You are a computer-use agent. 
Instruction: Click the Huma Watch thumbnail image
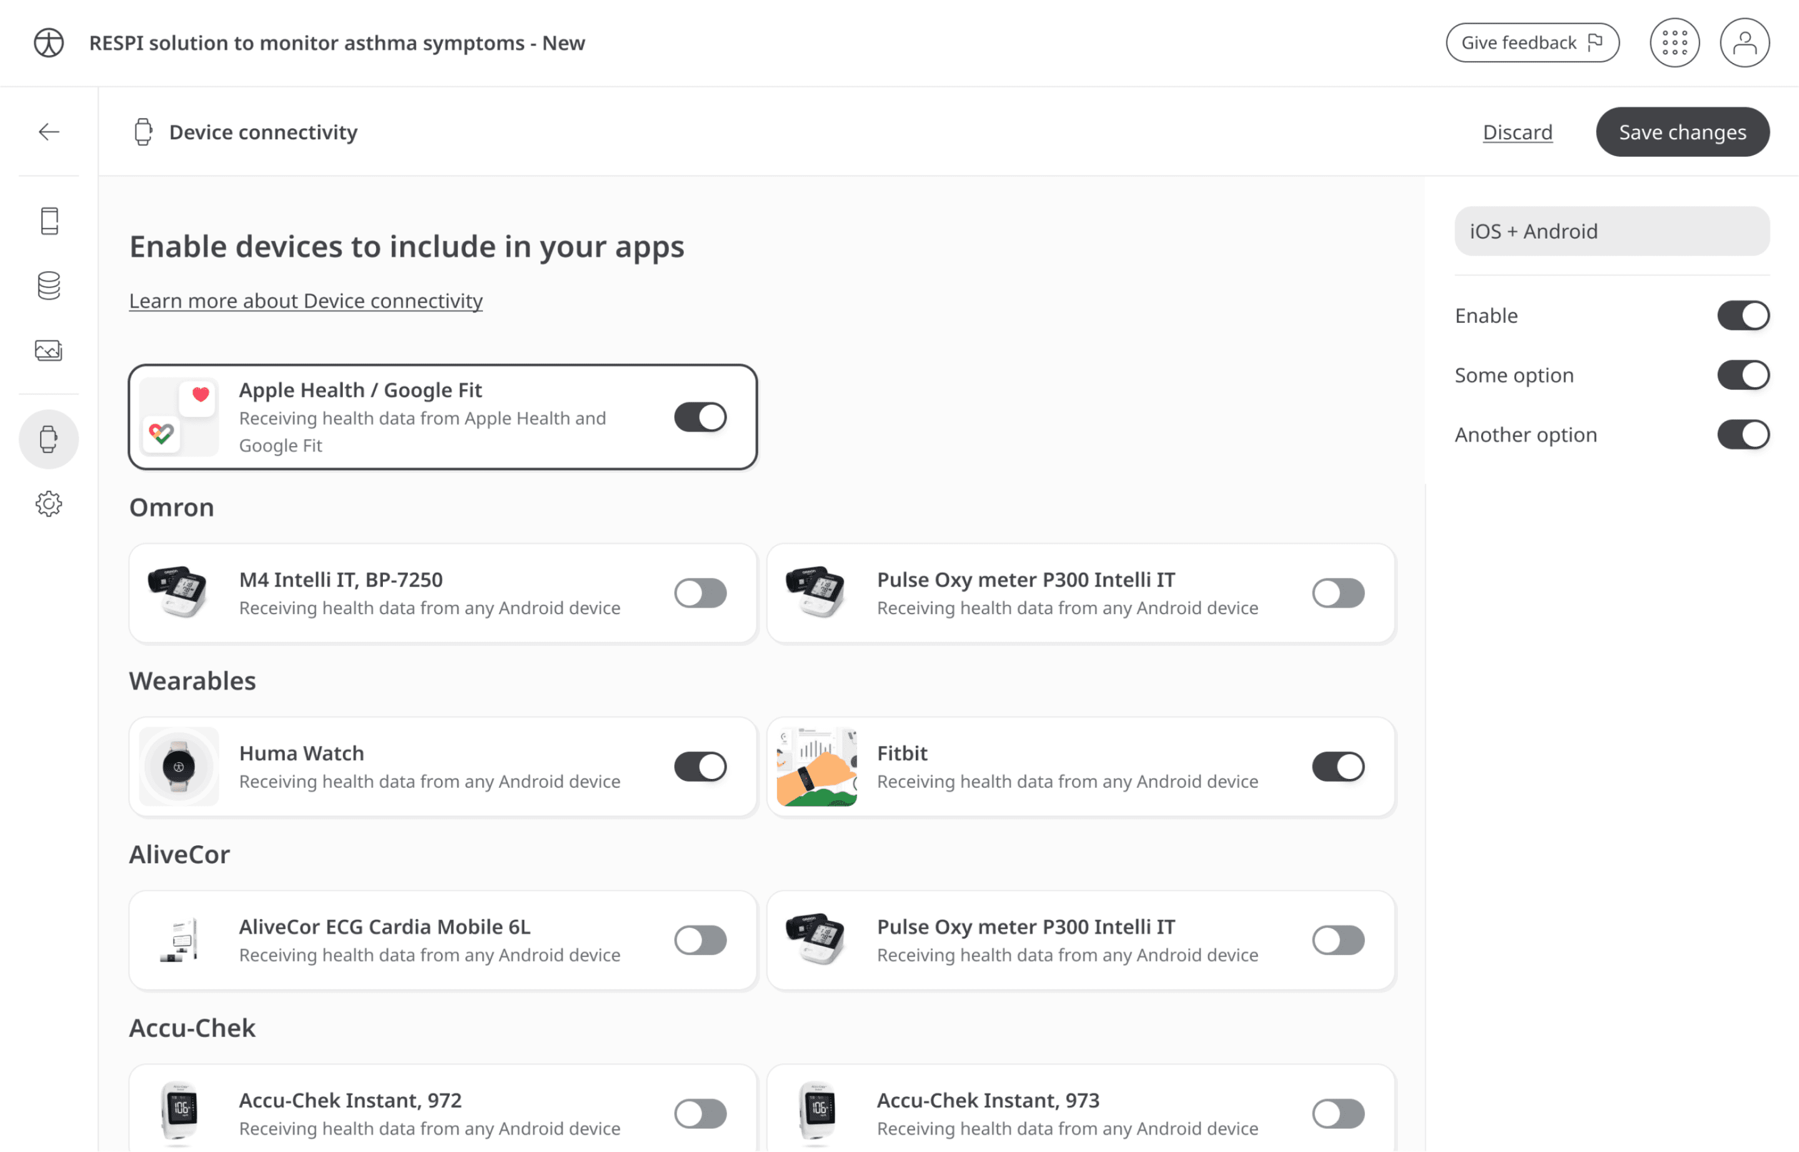coord(179,767)
